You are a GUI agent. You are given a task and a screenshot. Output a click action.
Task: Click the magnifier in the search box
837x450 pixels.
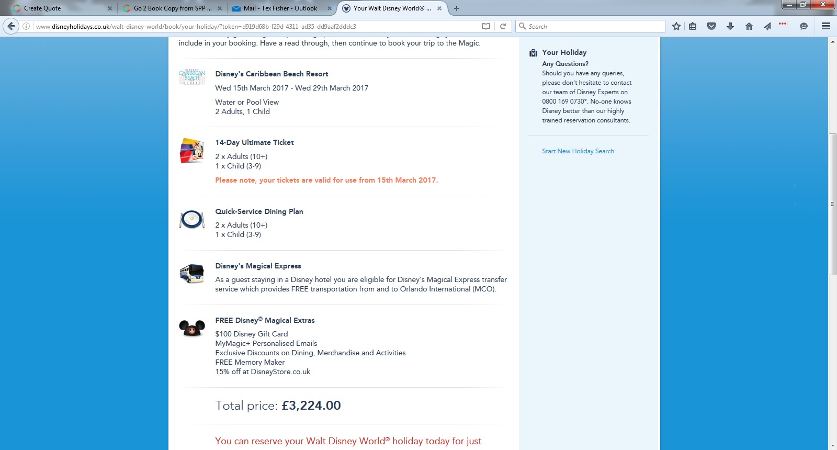click(x=522, y=26)
